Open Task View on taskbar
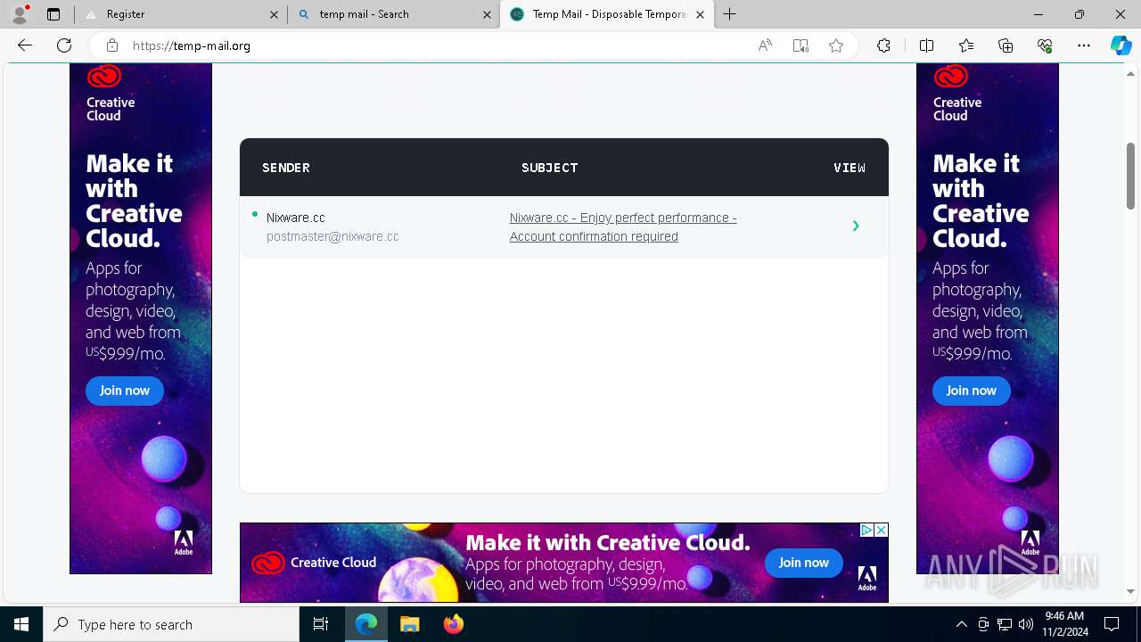Image resolution: width=1141 pixels, height=642 pixels. [321, 624]
